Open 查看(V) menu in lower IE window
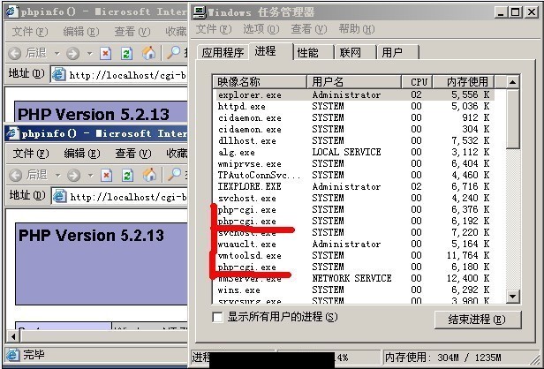Screen dimensions: 544x369 point(132,154)
